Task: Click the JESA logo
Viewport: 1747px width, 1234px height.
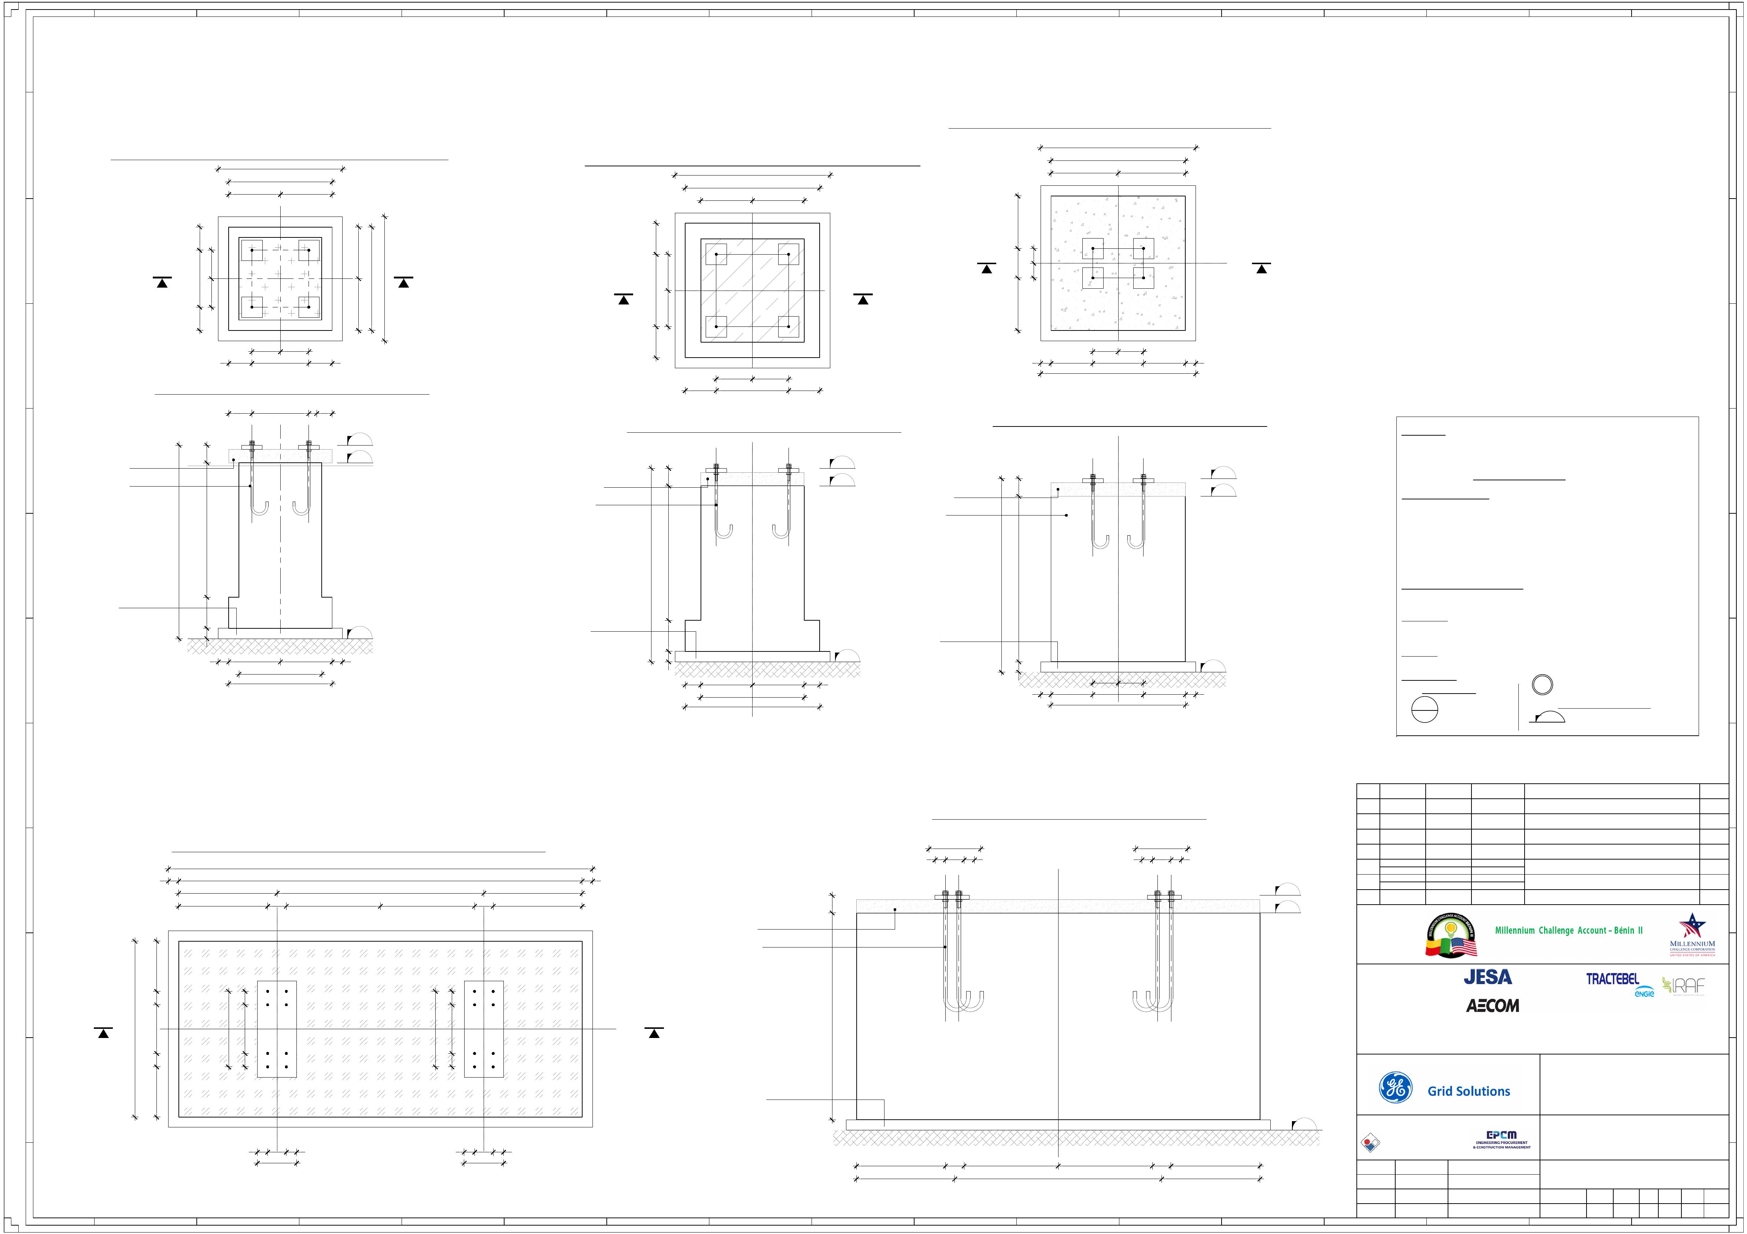Action: pos(1488,977)
